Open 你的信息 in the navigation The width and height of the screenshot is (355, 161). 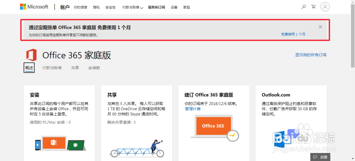coord(80,7)
